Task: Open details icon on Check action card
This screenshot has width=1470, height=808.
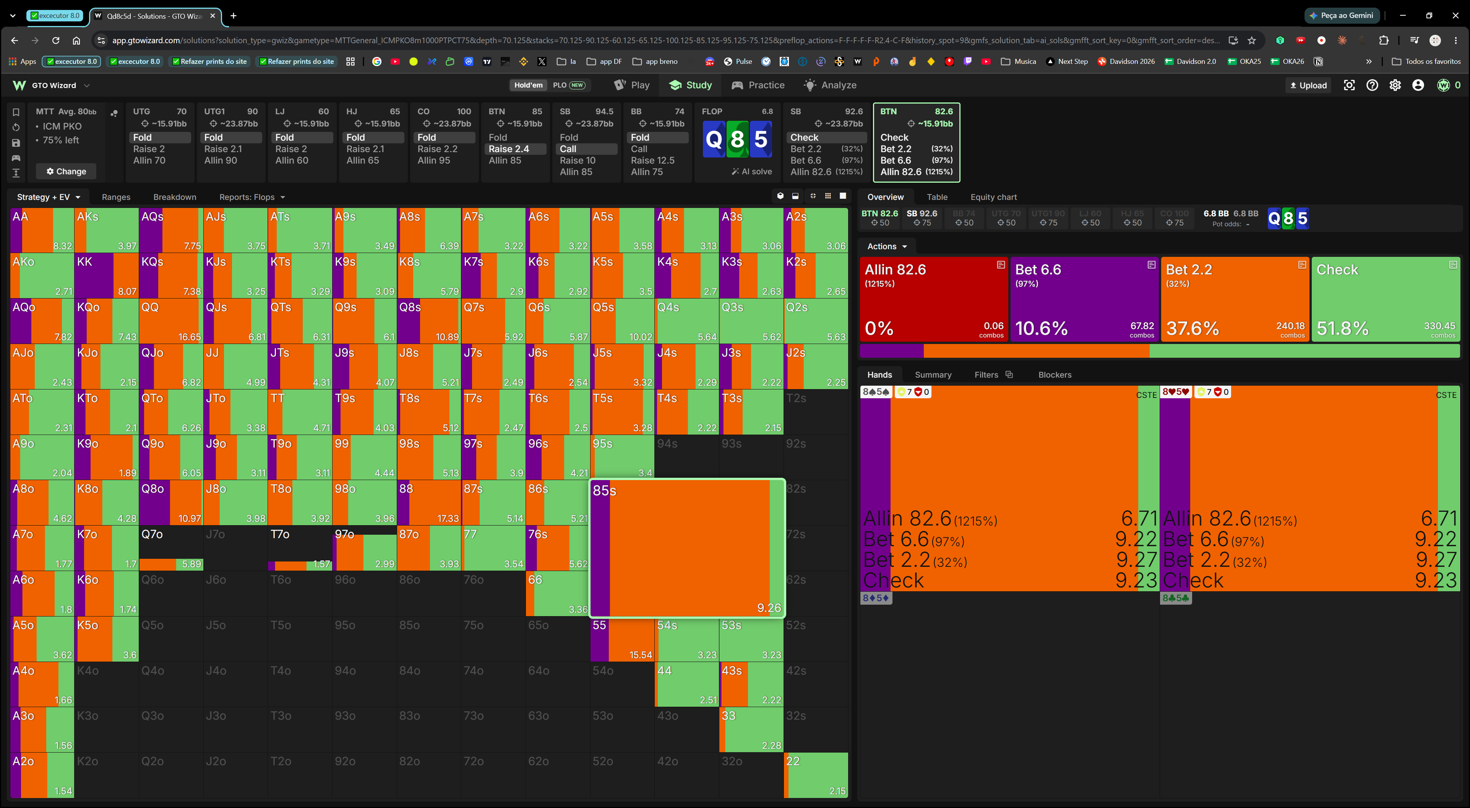Action: 1453,265
